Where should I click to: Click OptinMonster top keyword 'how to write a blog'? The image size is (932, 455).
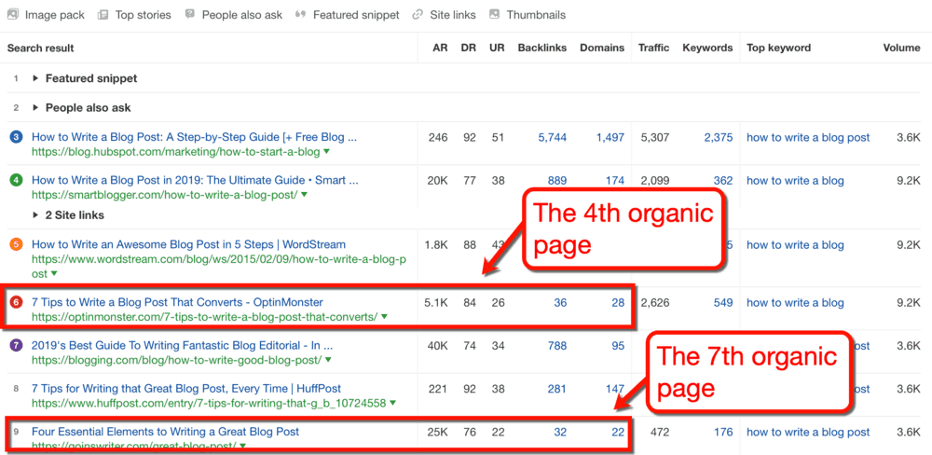click(795, 303)
